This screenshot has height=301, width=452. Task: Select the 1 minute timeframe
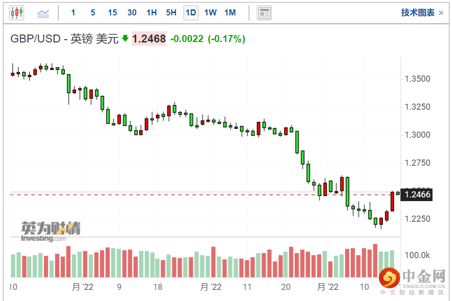73,13
